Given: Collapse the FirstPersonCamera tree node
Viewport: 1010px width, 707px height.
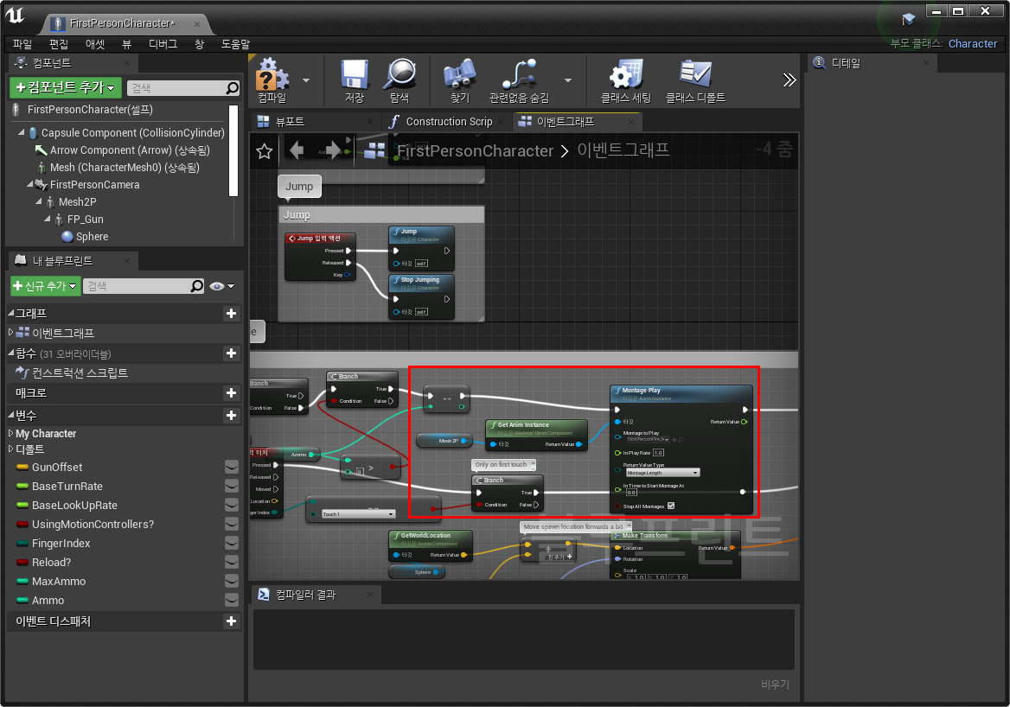Looking at the screenshot, I should [x=29, y=184].
